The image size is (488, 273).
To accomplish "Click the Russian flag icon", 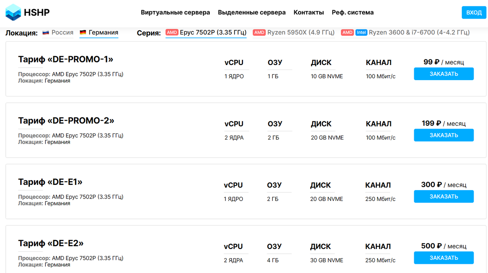I will pyautogui.click(x=46, y=33).
